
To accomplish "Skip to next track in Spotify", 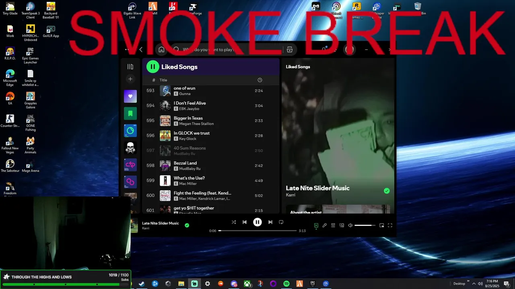I will pyautogui.click(x=270, y=222).
